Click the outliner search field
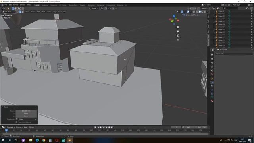 point(231,8)
